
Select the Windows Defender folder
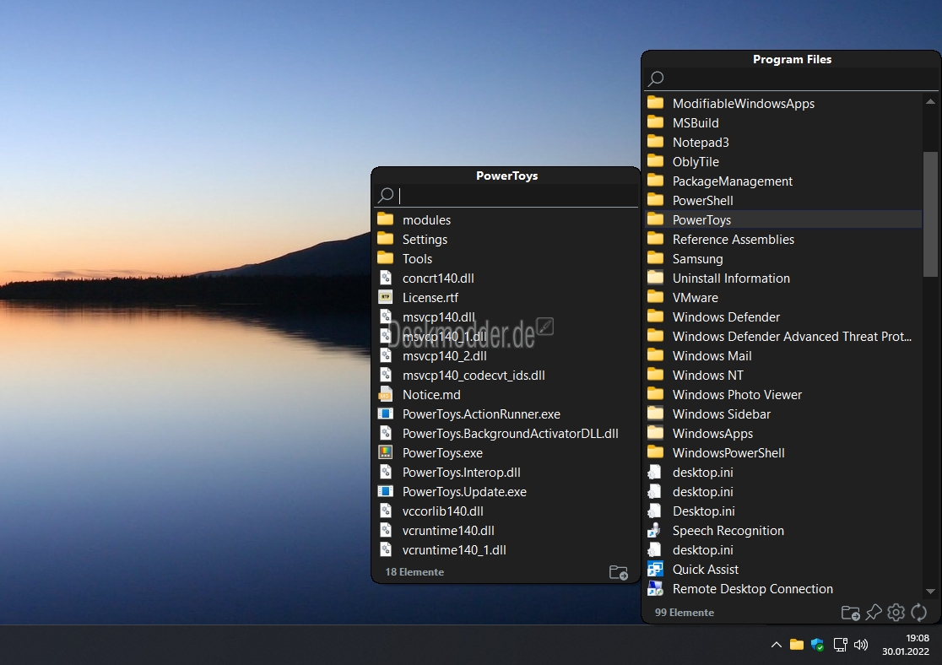click(x=783, y=316)
